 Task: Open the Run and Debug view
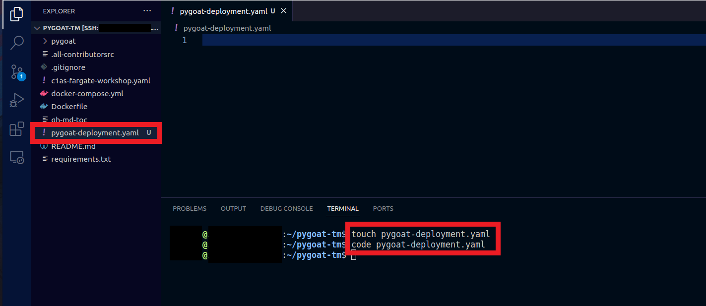pos(17,101)
